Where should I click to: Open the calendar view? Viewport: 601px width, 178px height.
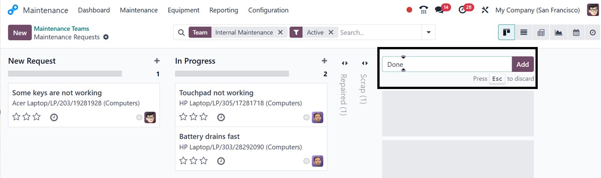pos(576,33)
